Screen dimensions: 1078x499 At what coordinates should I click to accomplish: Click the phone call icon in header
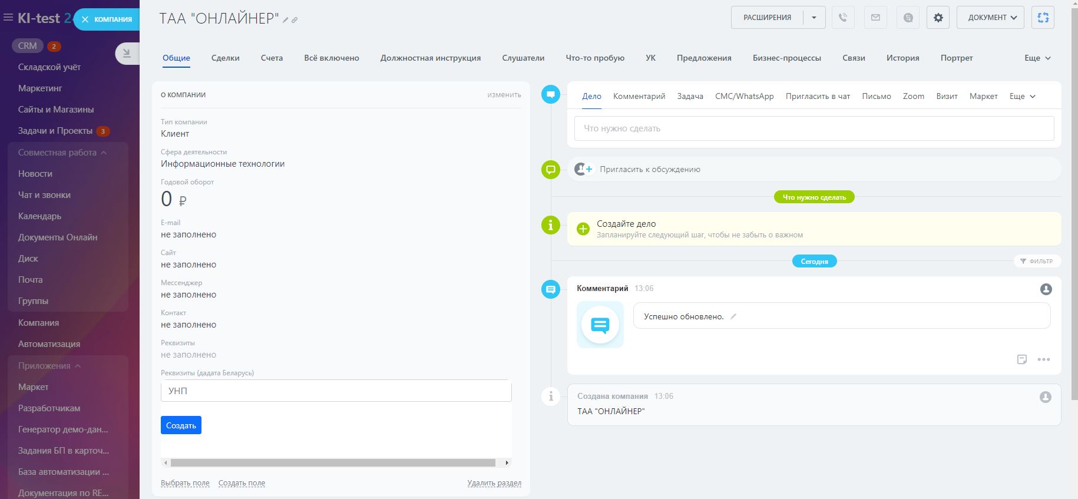pos(843,18)
